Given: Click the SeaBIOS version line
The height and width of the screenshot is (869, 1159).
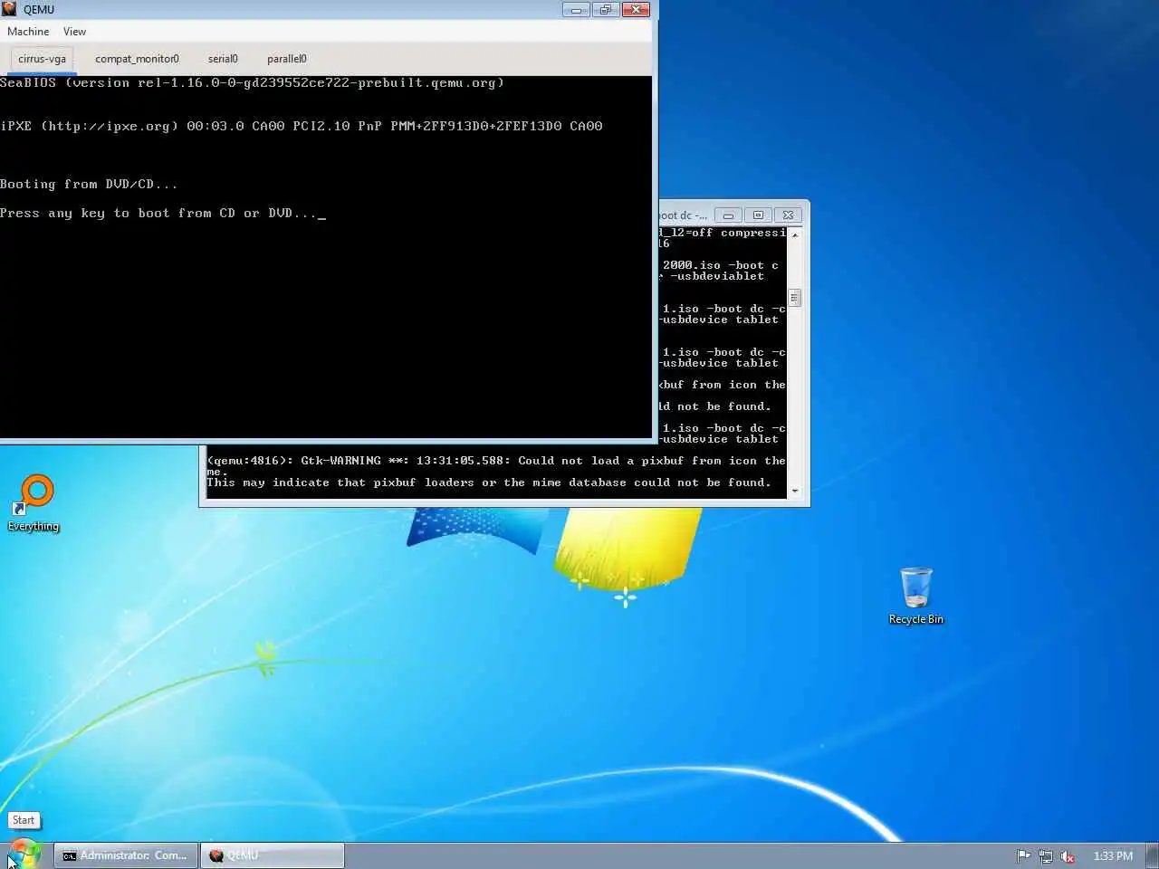Looking at the screenshot, I should click(252, 82).
